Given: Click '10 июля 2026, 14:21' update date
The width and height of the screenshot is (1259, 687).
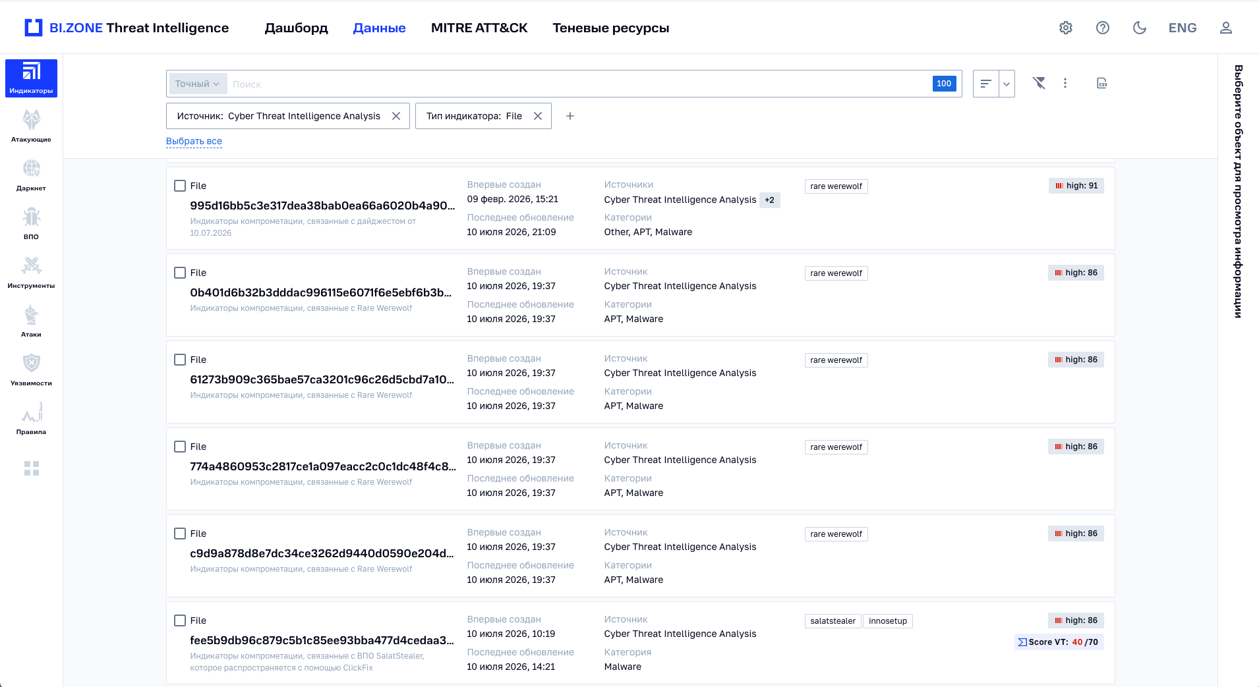Looking at the screenshot, I should pyautogui.click(x=511, y=667).
